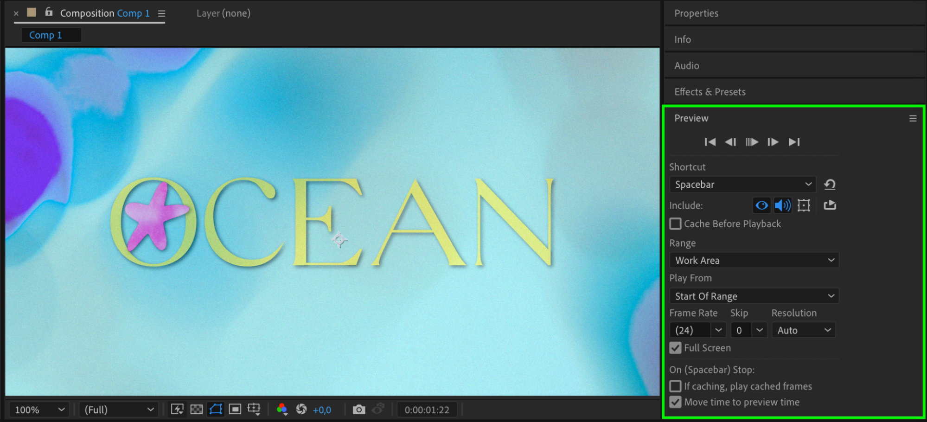Image resolution: width=927 pixels, height=422 pixels.
Task: Enable Cache Before Playback checkbox
Action: tap(676, 224)
